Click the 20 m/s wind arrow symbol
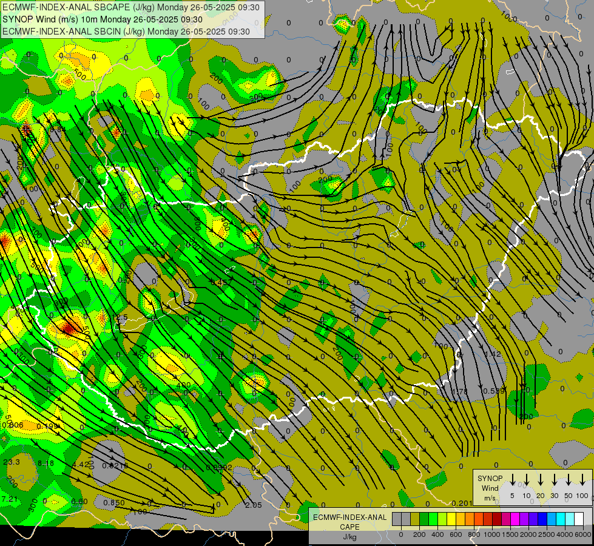 tap(541, 480)
